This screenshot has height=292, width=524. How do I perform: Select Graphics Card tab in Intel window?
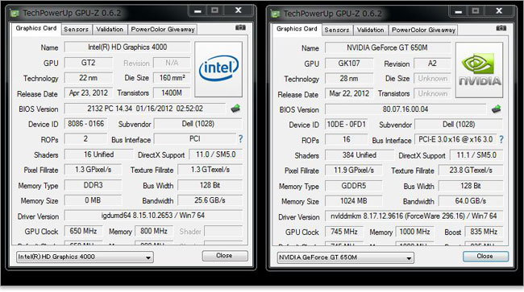click(36, 28)
